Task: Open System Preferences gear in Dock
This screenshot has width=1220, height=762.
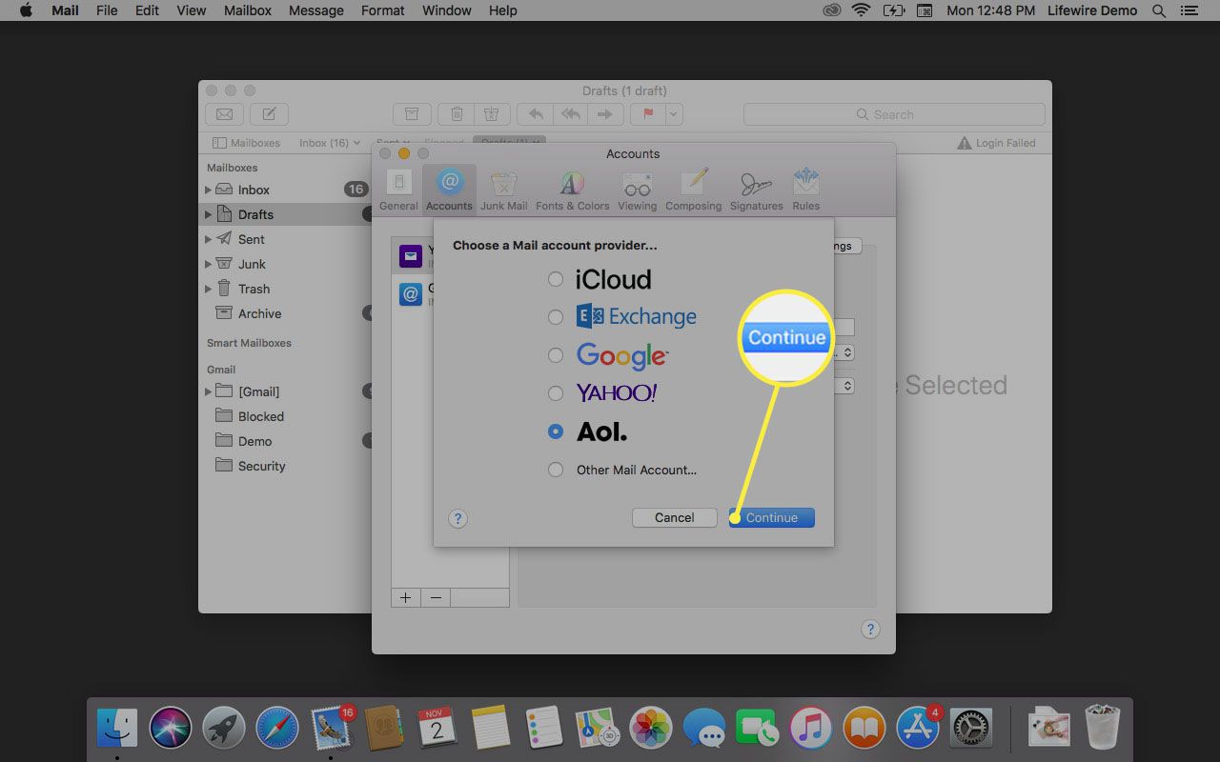Action: (972, 729)
